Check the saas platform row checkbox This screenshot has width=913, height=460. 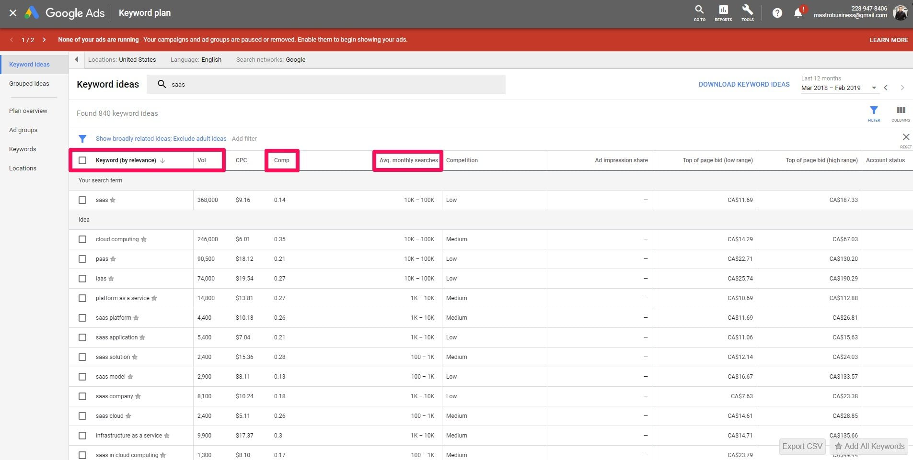(x=82, y=318)
